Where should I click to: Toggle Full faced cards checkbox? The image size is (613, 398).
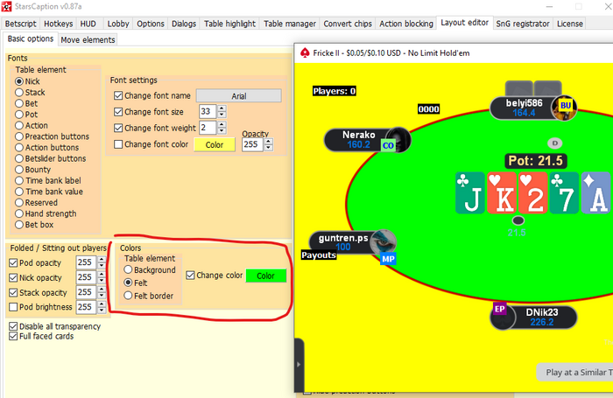13,336
